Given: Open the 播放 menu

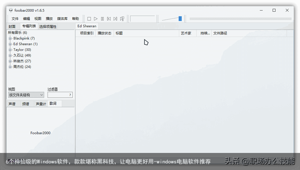Looking at the screenshot, I should [49, 18].
